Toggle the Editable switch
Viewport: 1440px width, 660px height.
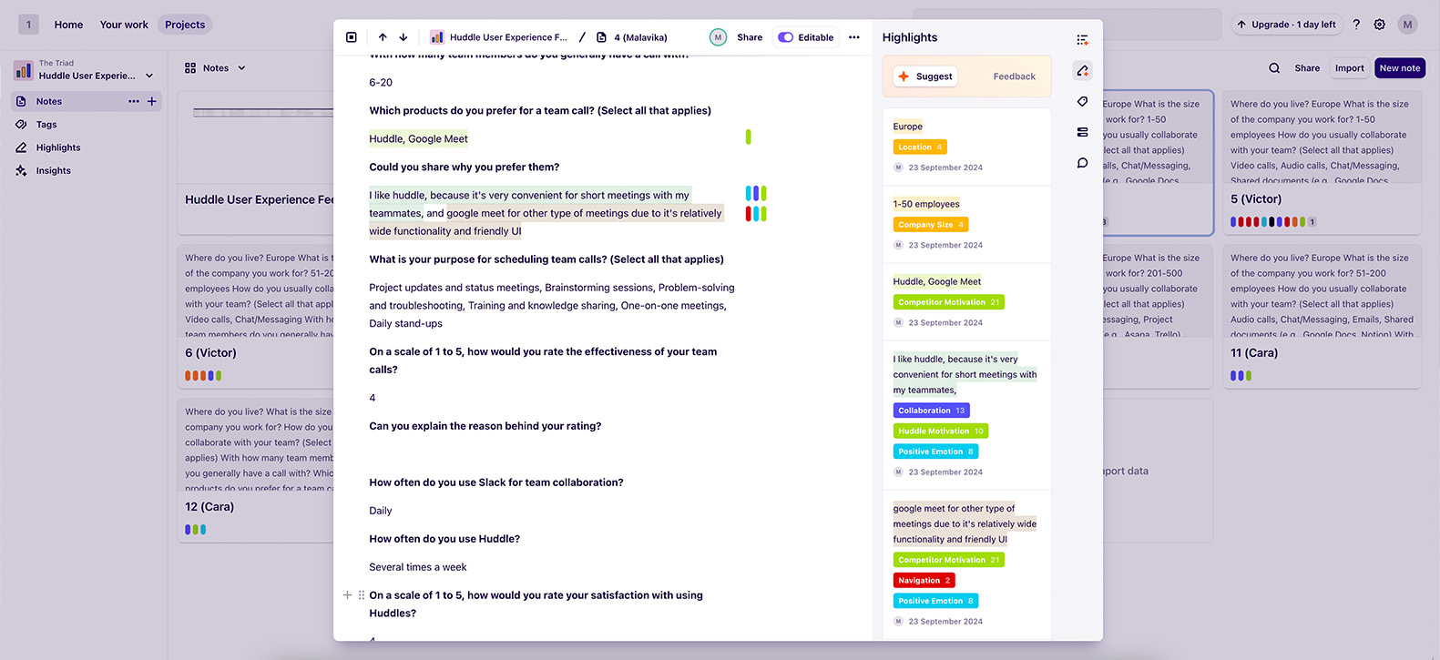785,37
